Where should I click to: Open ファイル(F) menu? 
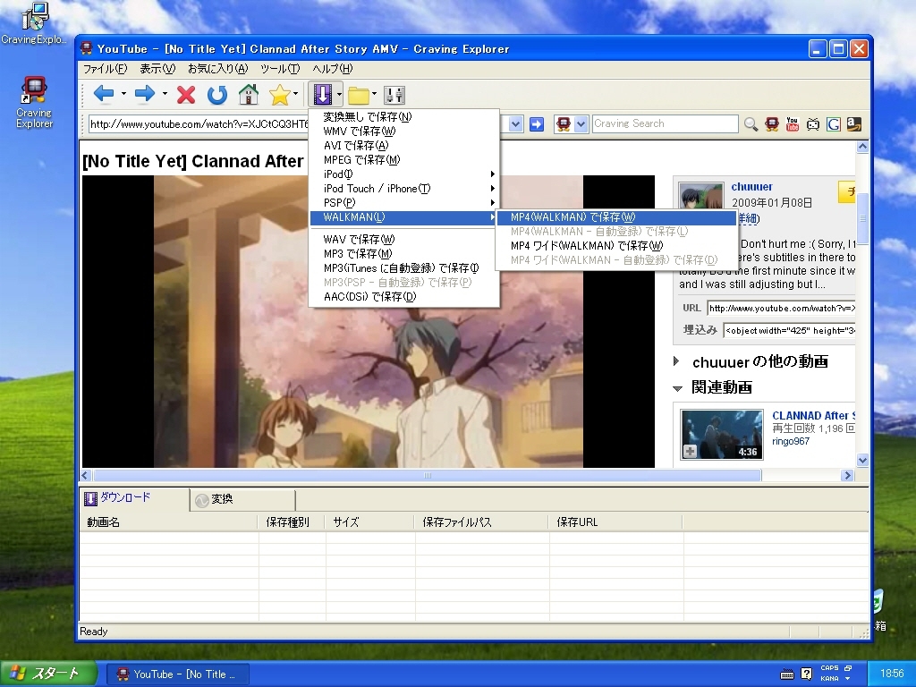point(105,69)
